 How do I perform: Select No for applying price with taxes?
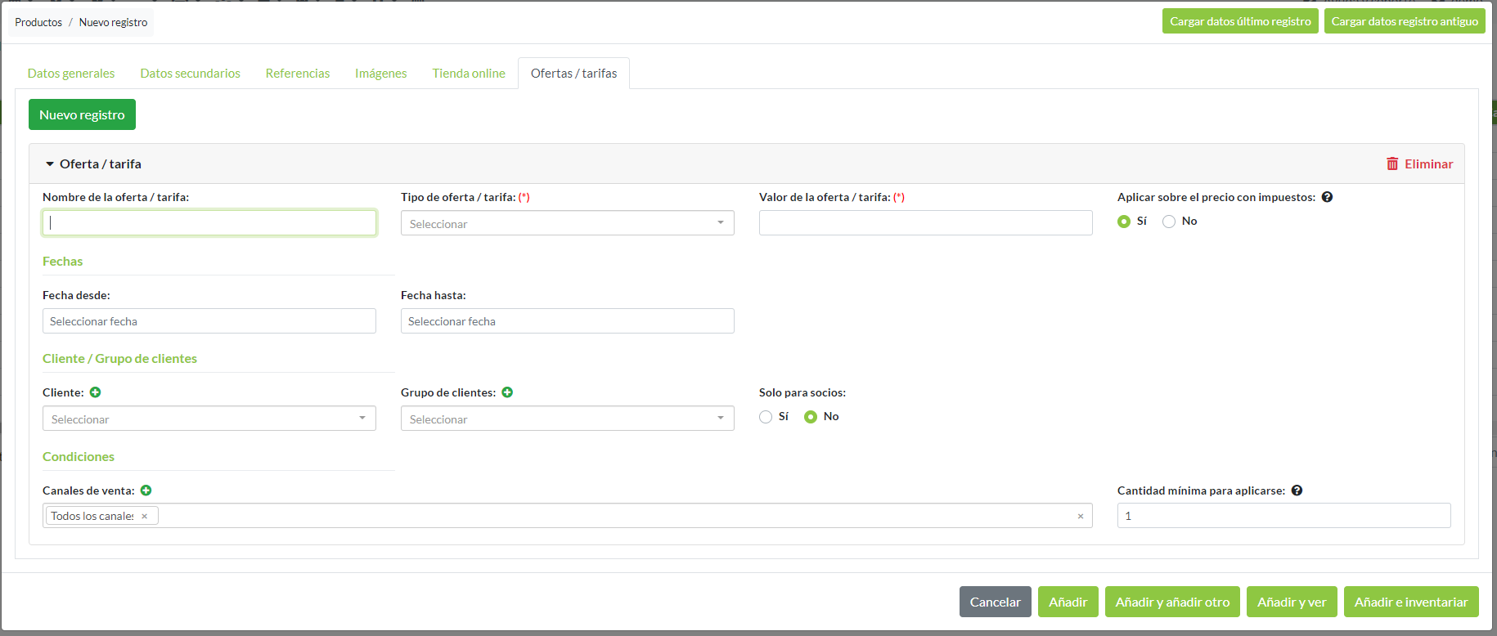pos(1169,222)
